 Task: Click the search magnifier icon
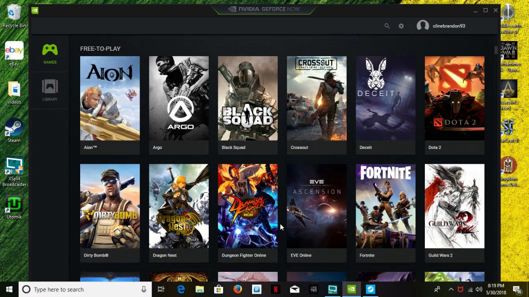387,26
